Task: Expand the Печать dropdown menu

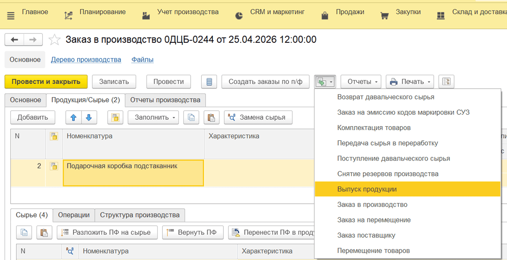Action: pos(410,82)
